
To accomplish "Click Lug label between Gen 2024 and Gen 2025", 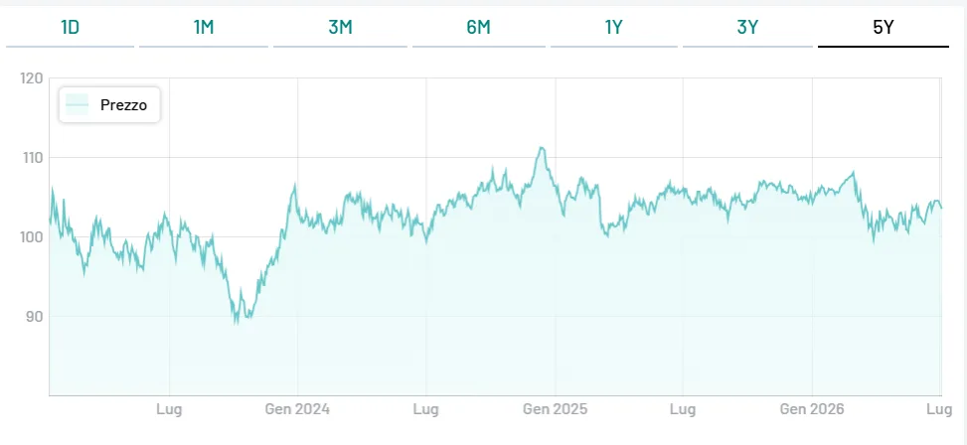I will click(x=426, y=409).
